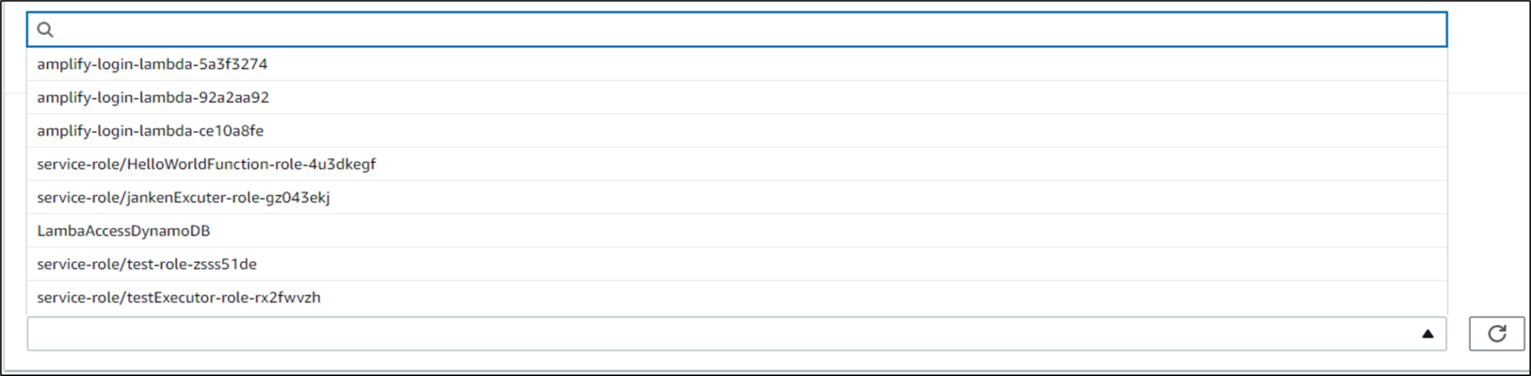Choose amplify-login-lambda-92a2aa92 from the list

[x=153, y=98]
